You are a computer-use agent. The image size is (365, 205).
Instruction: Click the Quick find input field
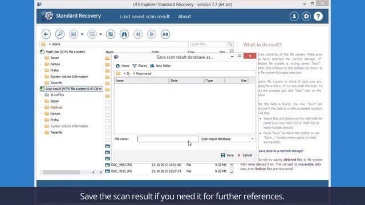pos(209,44)
